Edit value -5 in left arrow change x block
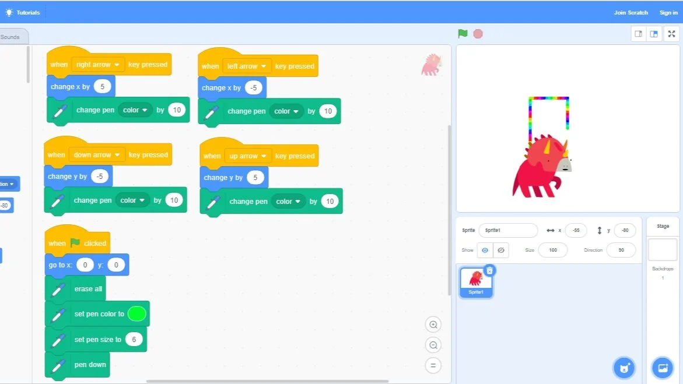The height and width of the screenshot is (384, 683). click(x=254, y=87)
